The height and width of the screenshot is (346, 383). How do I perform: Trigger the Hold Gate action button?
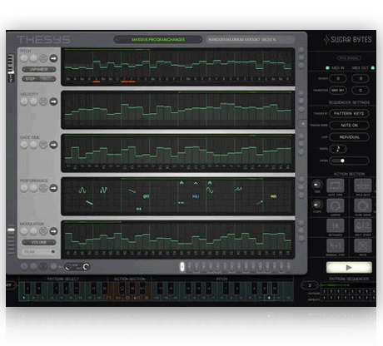pyautogui.click(x=363, y=185)
